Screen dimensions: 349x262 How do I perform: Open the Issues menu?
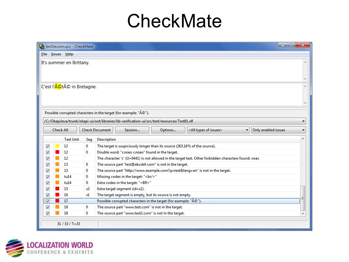(56, 54)
